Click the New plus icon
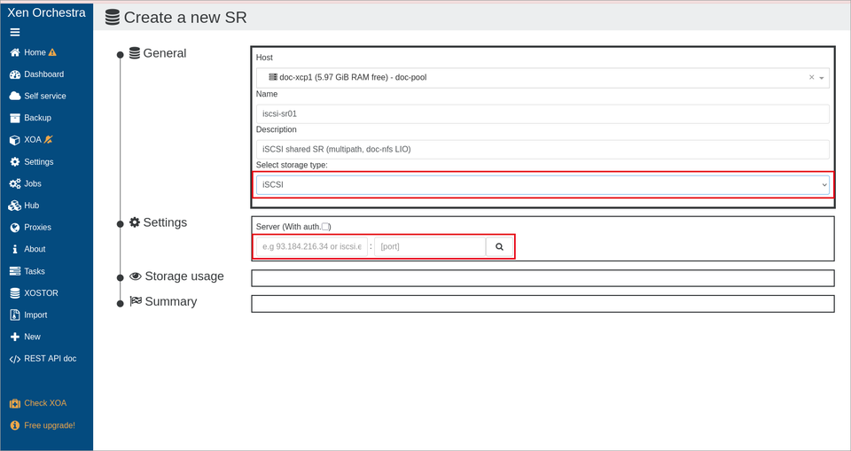Viewport: 851px width, 451px height. tap(15, 337)
